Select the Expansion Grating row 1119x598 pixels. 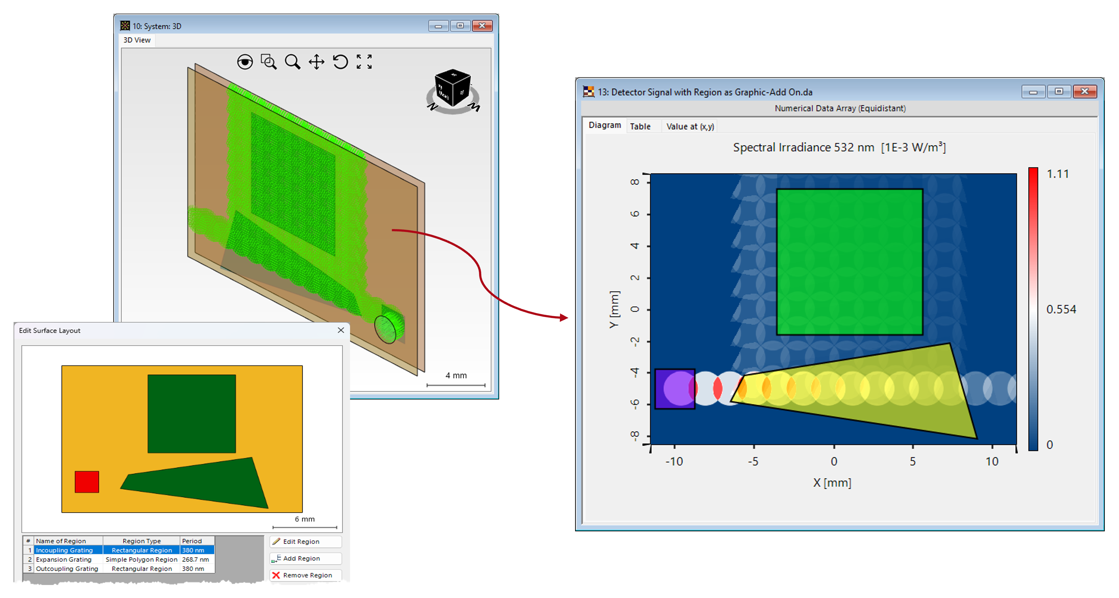click(65, 559)
